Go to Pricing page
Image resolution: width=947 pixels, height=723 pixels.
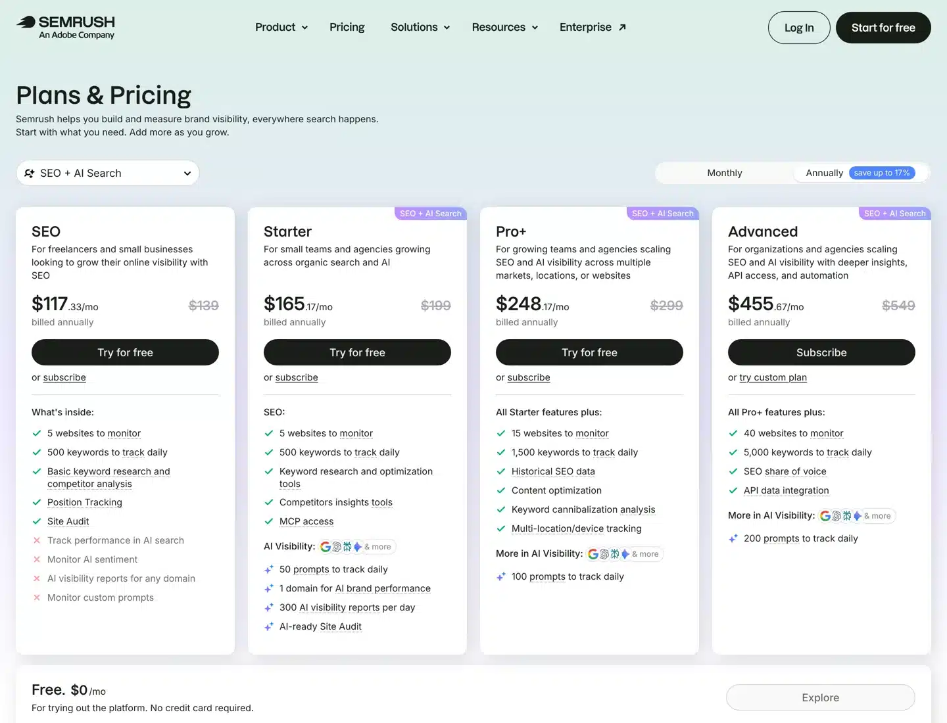pos(347,27)
